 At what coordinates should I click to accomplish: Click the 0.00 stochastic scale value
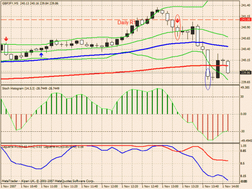tap(244, 114)
